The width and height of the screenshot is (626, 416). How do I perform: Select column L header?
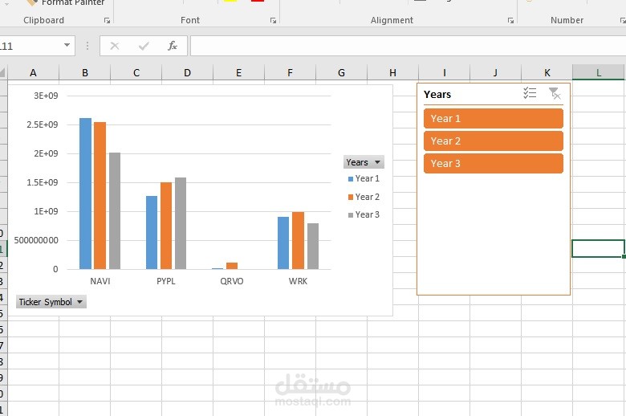(599, 73)
